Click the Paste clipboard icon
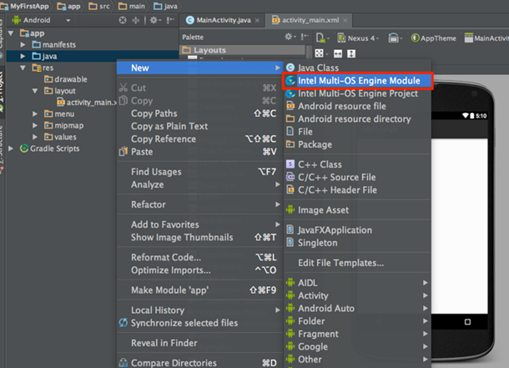Image resolution: width=509 pixels, height=368 pixels. click(x=123, y=151)
